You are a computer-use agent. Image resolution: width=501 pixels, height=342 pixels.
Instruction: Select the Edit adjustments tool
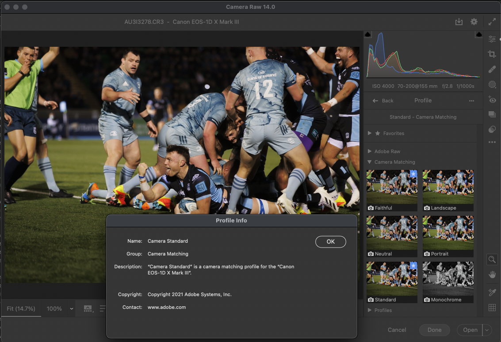pyautogui.click(x=492, y=39)
